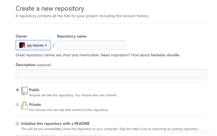Select the Public radio button
This screenshot has height=136, width=217.
point(17,90)
